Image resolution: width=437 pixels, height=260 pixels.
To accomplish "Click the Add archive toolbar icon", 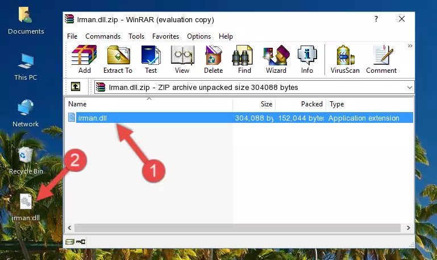I will coord(84,59).
